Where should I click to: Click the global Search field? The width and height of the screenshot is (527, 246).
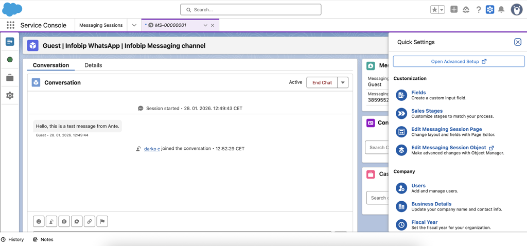click(251, 9)
